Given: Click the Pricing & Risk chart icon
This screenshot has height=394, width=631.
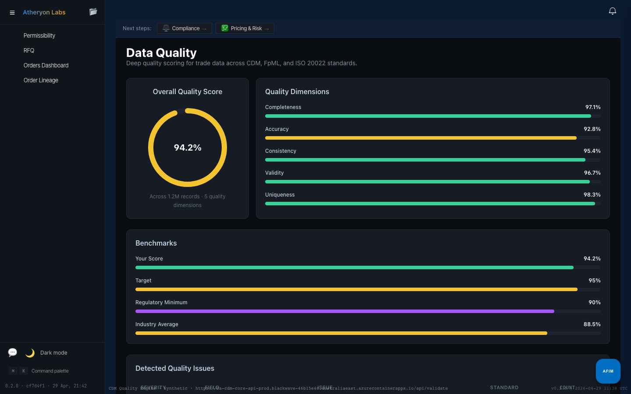Looking at the screenshot, I should 225,28.
